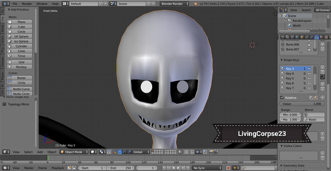Expand the Geometry Data panel
The image size is (331, 171).
(281, 165)
